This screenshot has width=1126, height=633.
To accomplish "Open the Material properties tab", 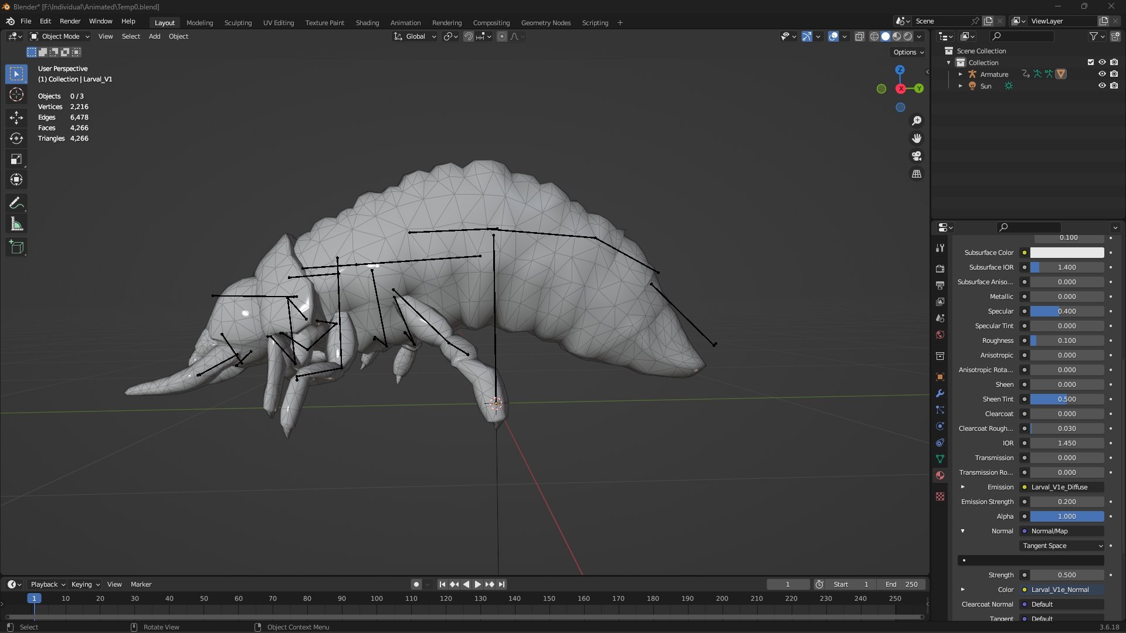I will pyautogui.click(x=940, y=475).
